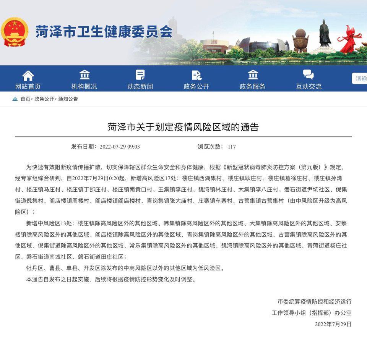Click the paragraph starting 为快速有效阻断疫情传播扩散
Viewport: 367px width, 338px height.
click(x=181, y=189)
